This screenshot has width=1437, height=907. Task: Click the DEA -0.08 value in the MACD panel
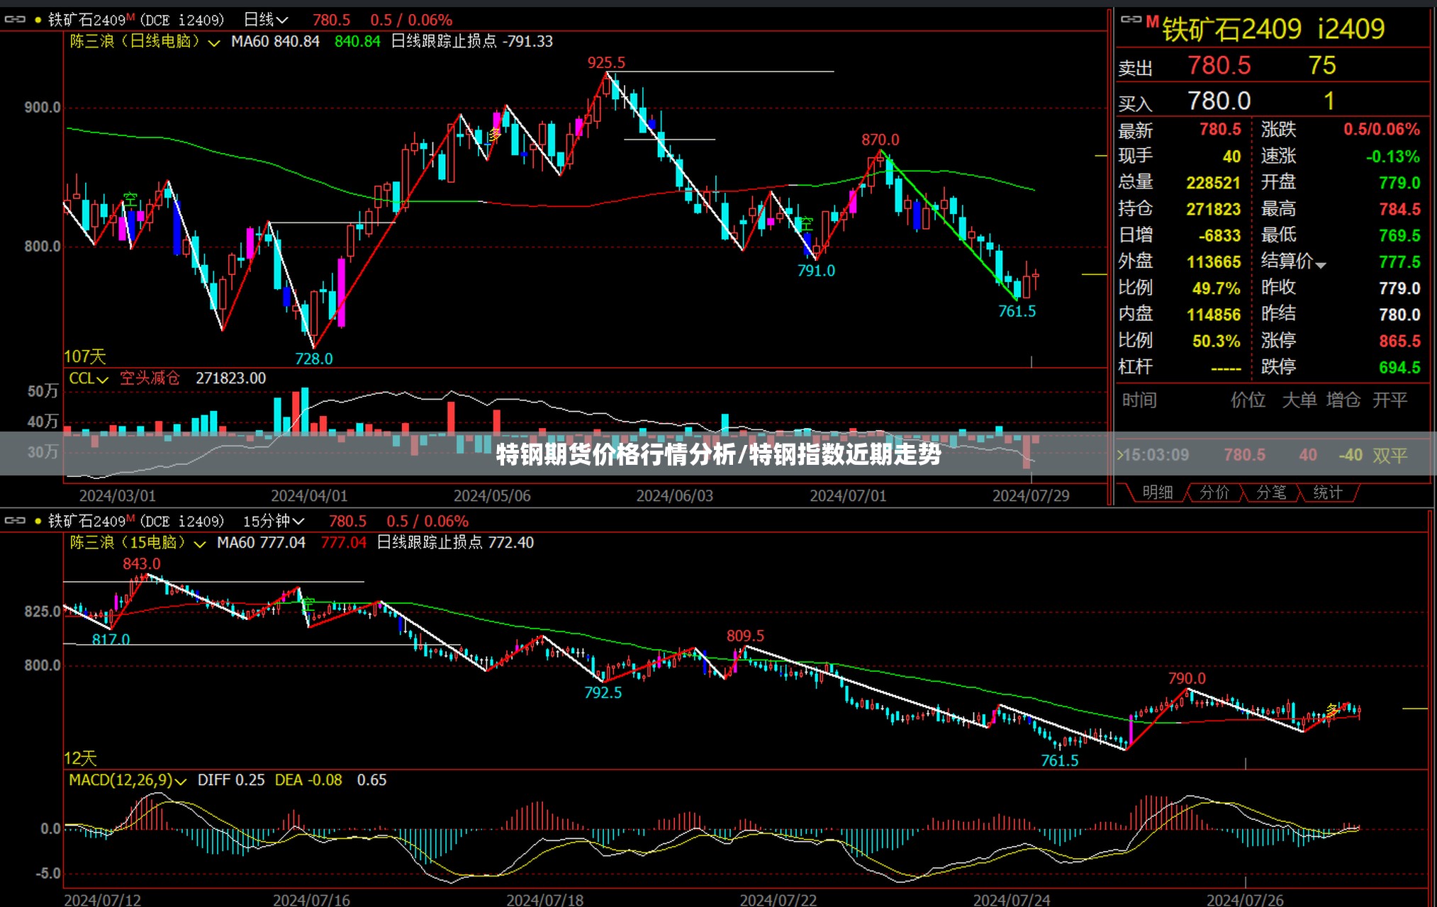click(x=308, y=780)
